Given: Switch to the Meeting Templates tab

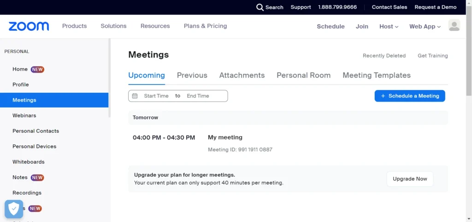Looking at the screenshot, I should click(377, 75).
